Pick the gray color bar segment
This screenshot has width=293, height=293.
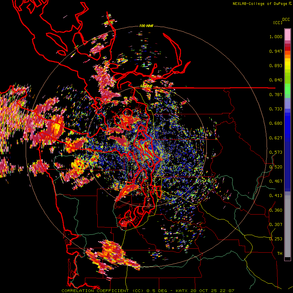287,226
